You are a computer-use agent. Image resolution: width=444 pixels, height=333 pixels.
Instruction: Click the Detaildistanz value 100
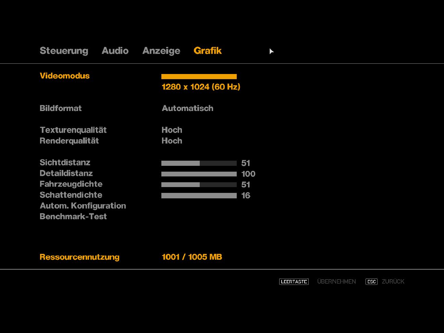tap(248, 174)
